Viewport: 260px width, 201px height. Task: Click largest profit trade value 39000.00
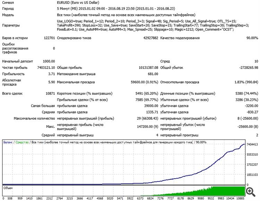pyautogui.click(x=151, y=106)
